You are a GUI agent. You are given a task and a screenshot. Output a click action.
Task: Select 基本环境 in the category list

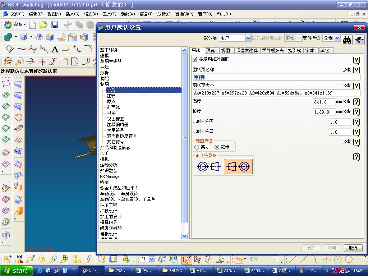[109, 50]
